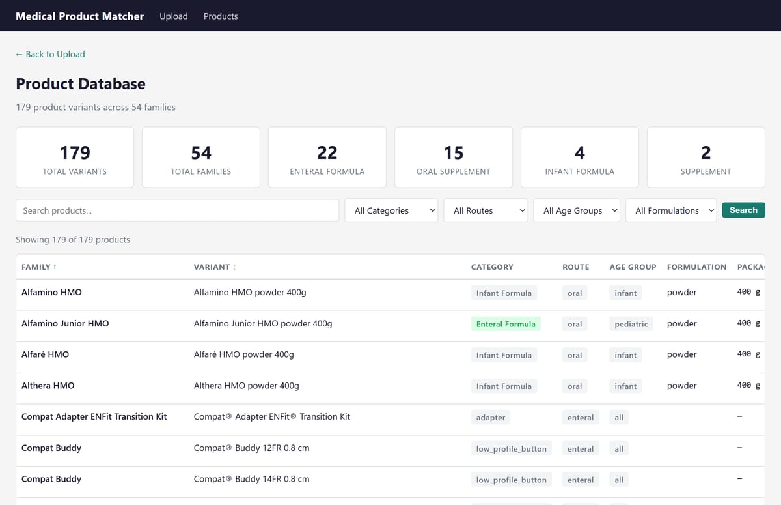781x505 pixels.
Task: Open the All Age Groups dropdown
Action: [x=577, y=210]
